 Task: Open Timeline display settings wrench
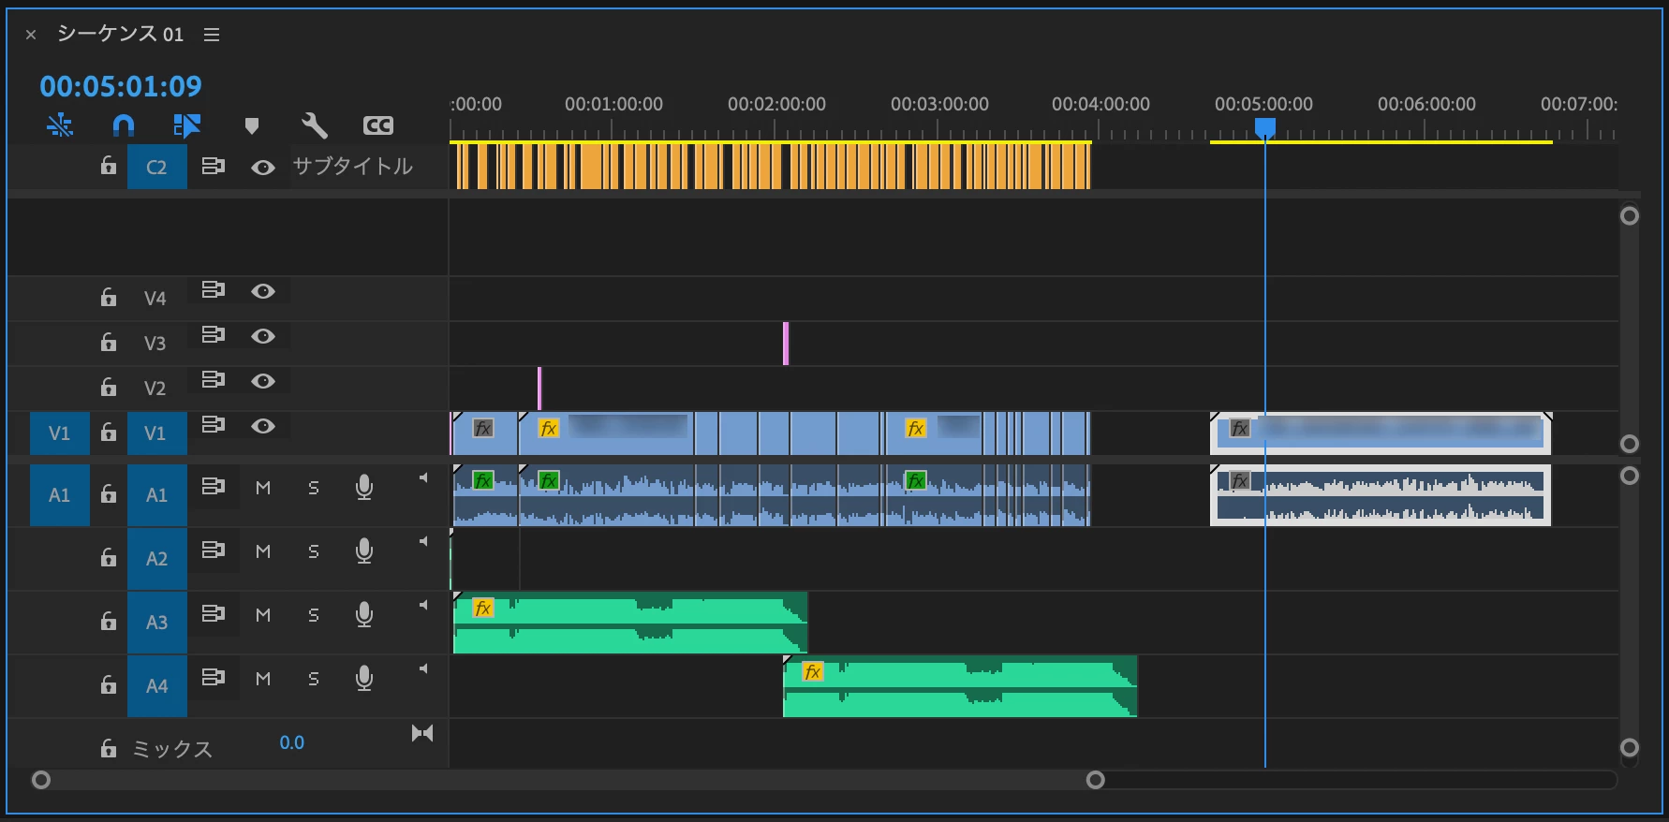pos(315,125)
